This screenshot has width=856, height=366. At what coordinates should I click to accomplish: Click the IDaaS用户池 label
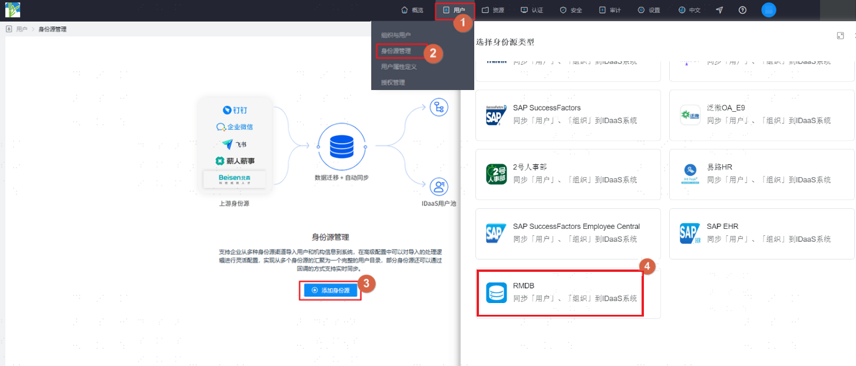pos(439,204)
